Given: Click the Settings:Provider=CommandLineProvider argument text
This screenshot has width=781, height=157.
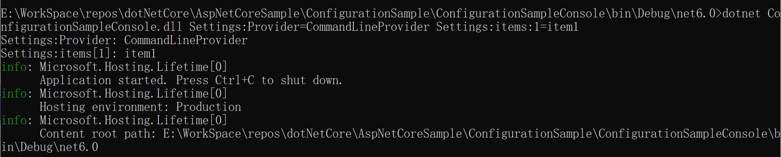Looking at the screenshot, I should 309,27.
